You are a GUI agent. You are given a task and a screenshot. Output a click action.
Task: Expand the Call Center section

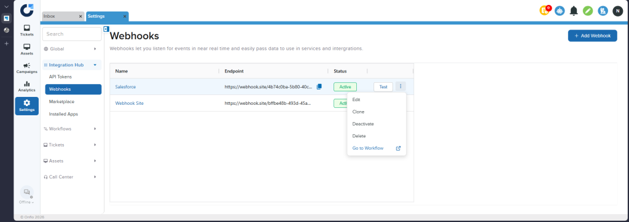[72, 177]
